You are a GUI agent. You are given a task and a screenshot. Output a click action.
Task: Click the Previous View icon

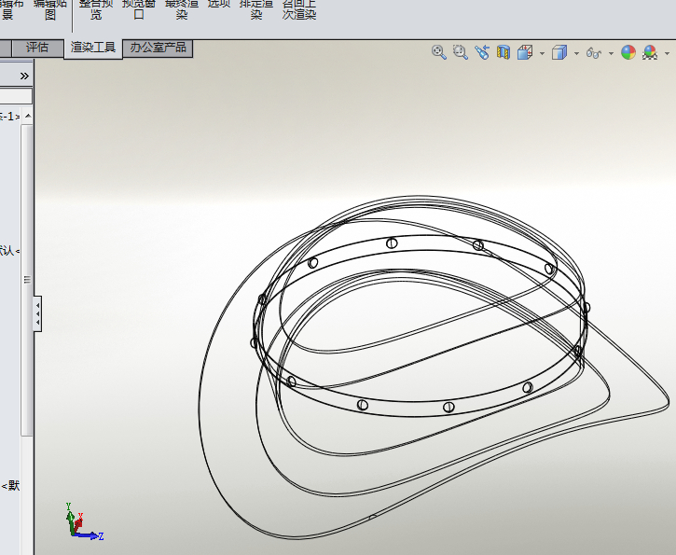click(x=482, y=52)
